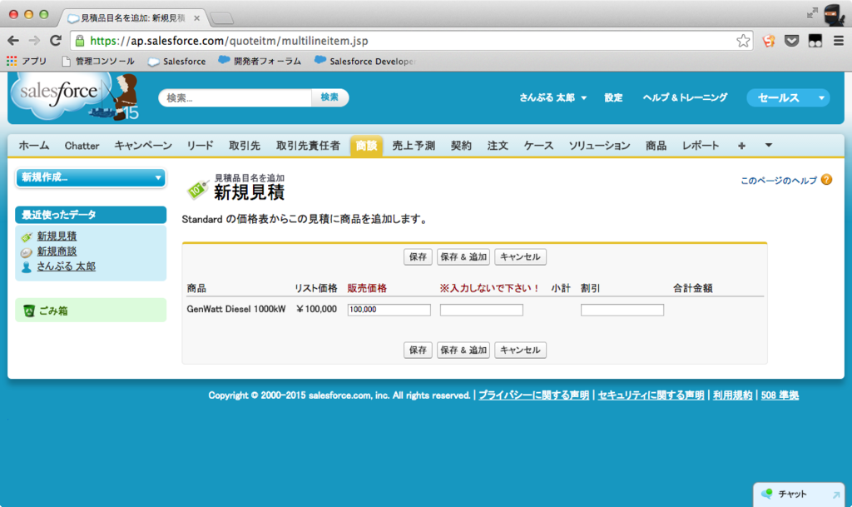Viewport: 852px width, 507px height.
Task: Click the bottom 保存 button
Action: click(x=418, y=350)
